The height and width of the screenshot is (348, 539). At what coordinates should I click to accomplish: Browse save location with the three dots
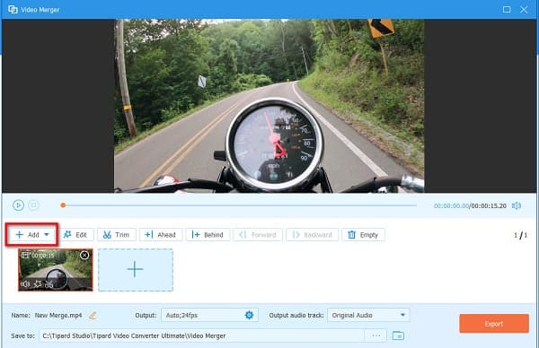click(376, 335)
